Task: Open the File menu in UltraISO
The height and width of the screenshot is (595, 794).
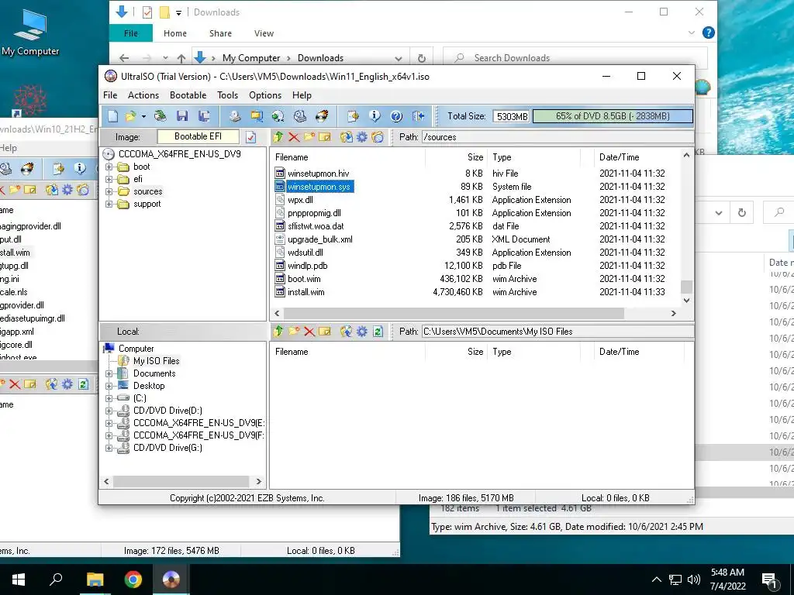Action: [110, 95]
